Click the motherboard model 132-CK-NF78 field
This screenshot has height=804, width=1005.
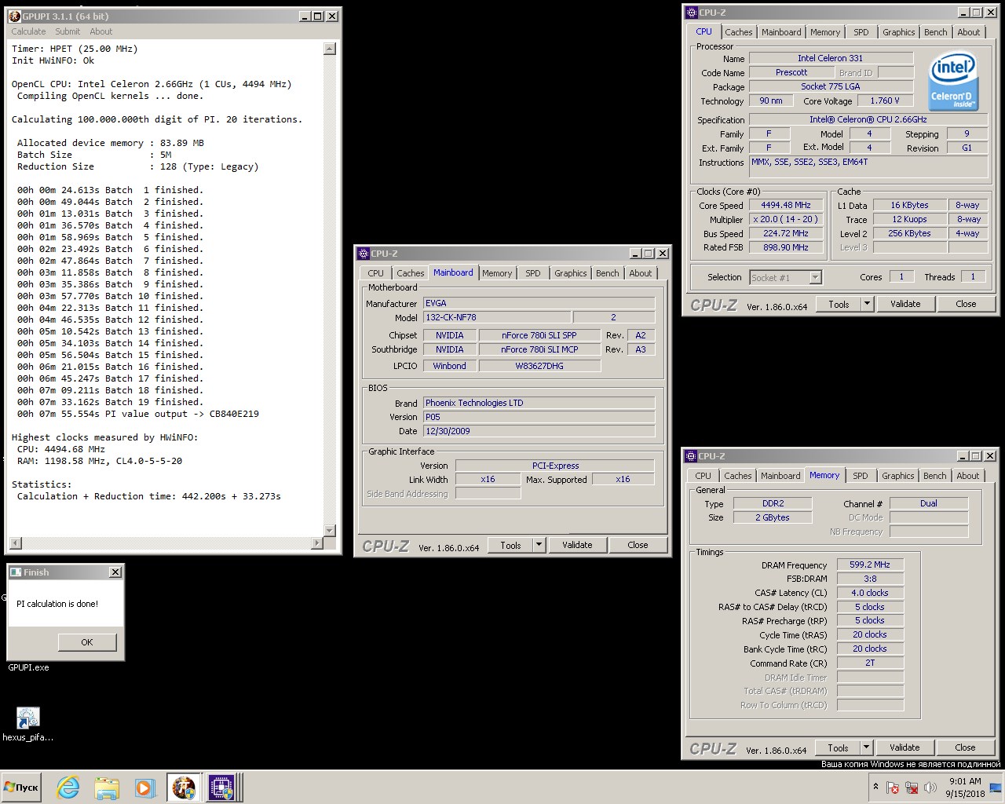point(498,317)
